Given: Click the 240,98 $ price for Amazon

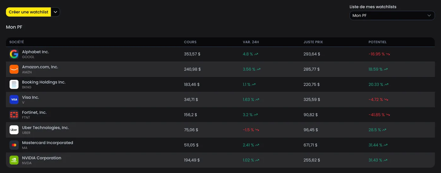Looking at the screenshot, I should 192,69.
